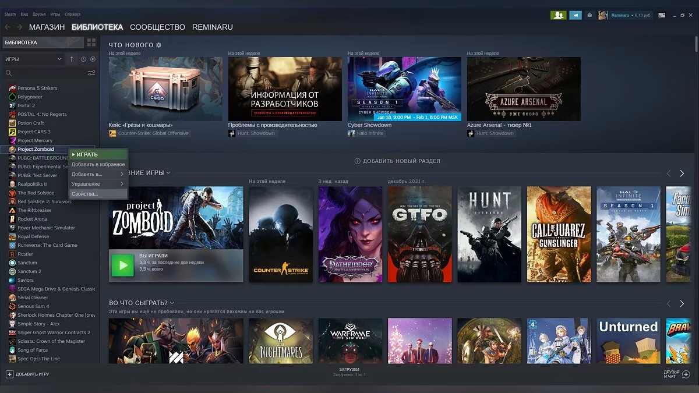Open the Cyber Showdown news title

pos(369,125)
